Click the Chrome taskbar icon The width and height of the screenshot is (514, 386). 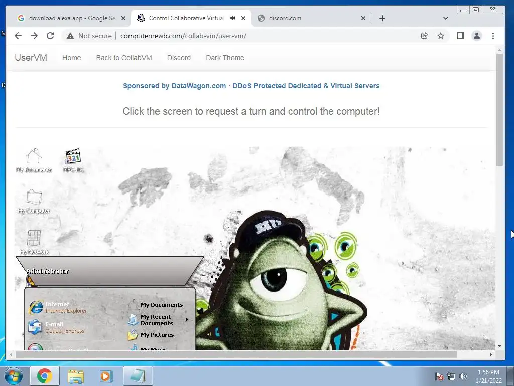45,376
